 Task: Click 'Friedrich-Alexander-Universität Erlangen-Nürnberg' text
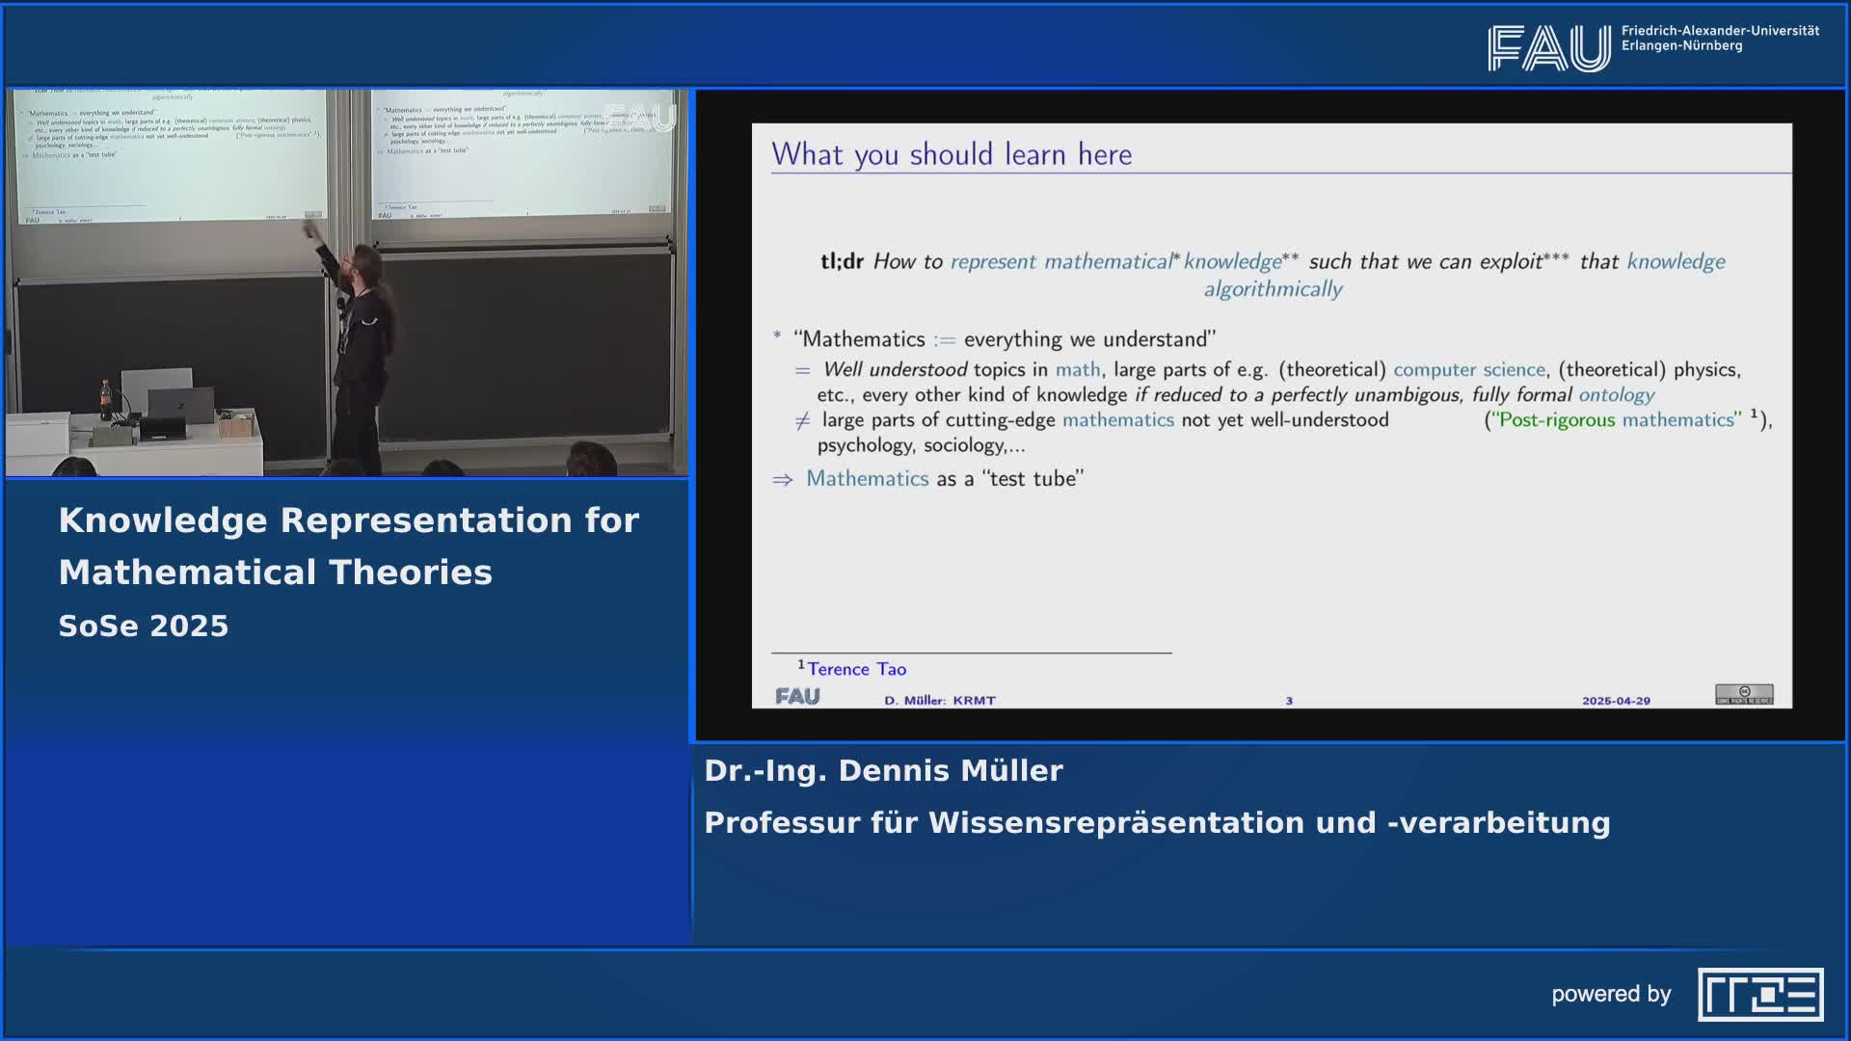click(x=1720, y=39)
